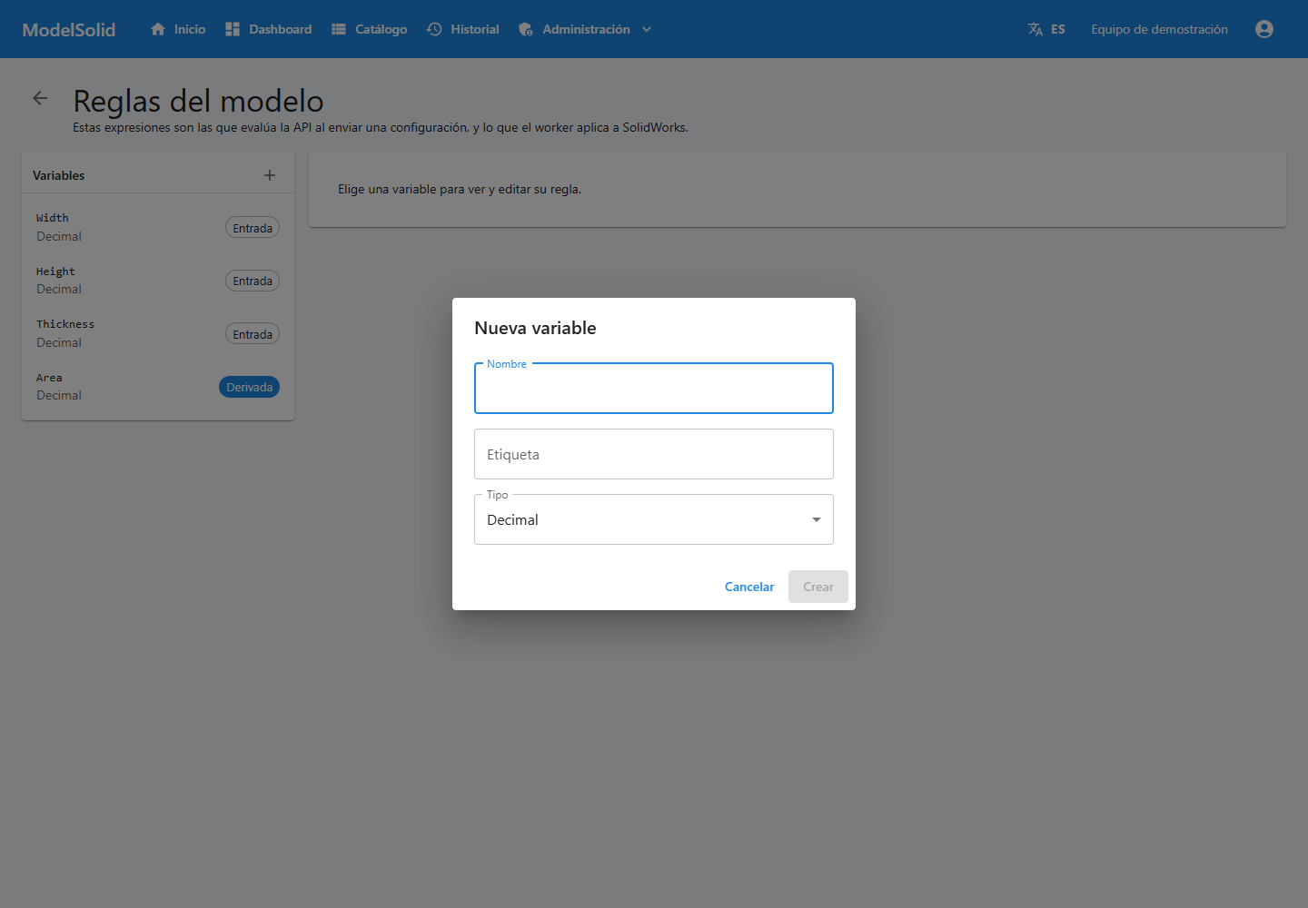
Task: Expand the Administración menu chevron
Action: coord(647,29)
